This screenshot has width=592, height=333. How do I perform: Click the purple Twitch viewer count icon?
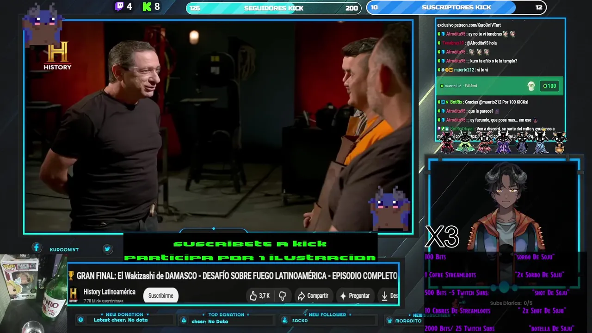point(119,6)
